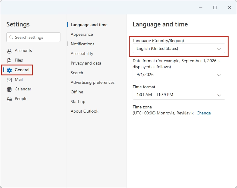Click the General gear icon
The image size is (237, 188).
tap(9, 70)
